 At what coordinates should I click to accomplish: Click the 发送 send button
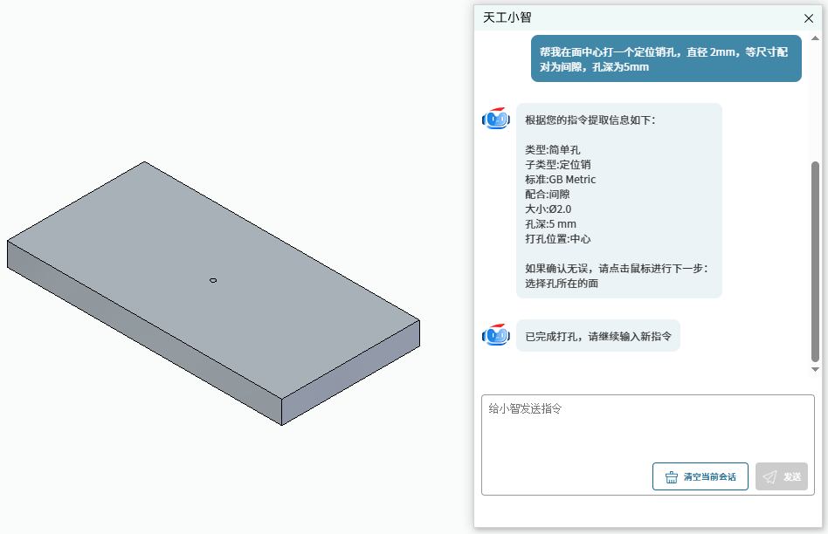(782, 476)
